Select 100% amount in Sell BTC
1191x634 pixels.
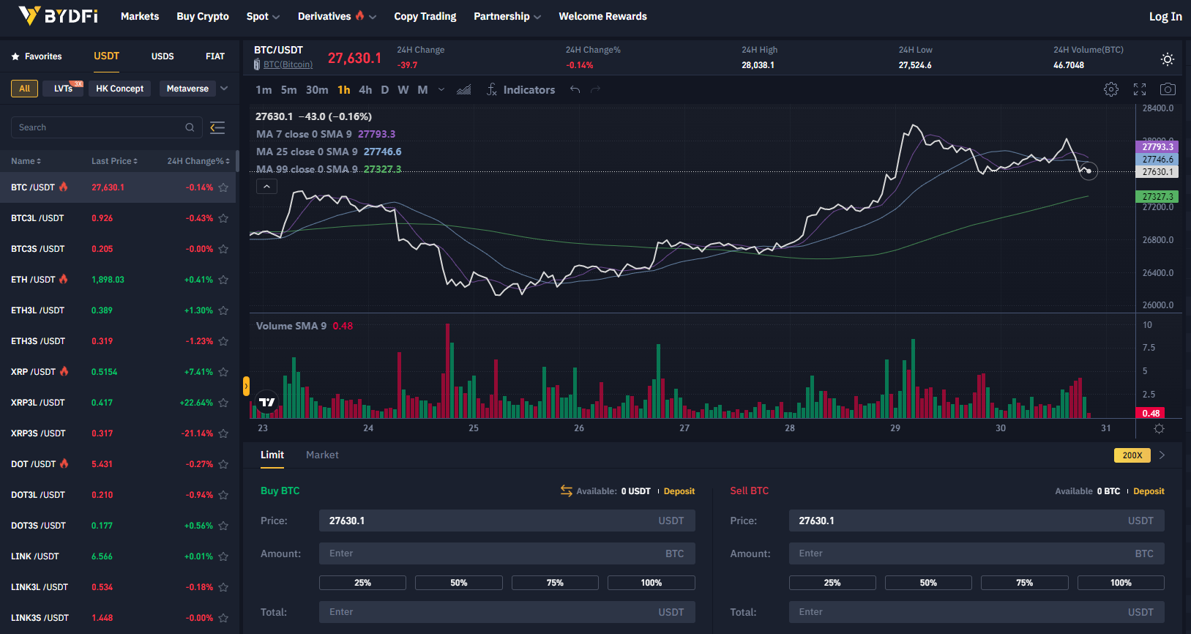coord(1121,583)
